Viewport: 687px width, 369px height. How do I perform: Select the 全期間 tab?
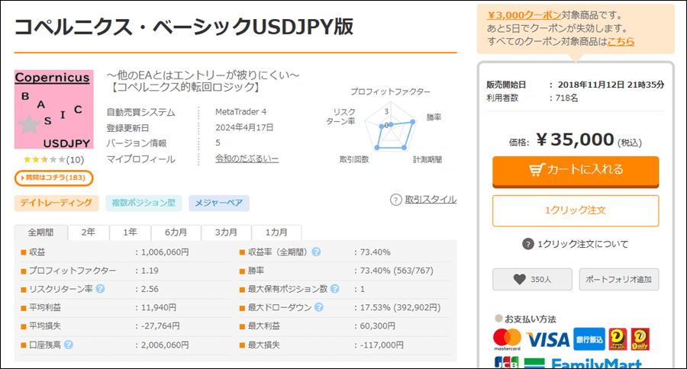[40, 233]
